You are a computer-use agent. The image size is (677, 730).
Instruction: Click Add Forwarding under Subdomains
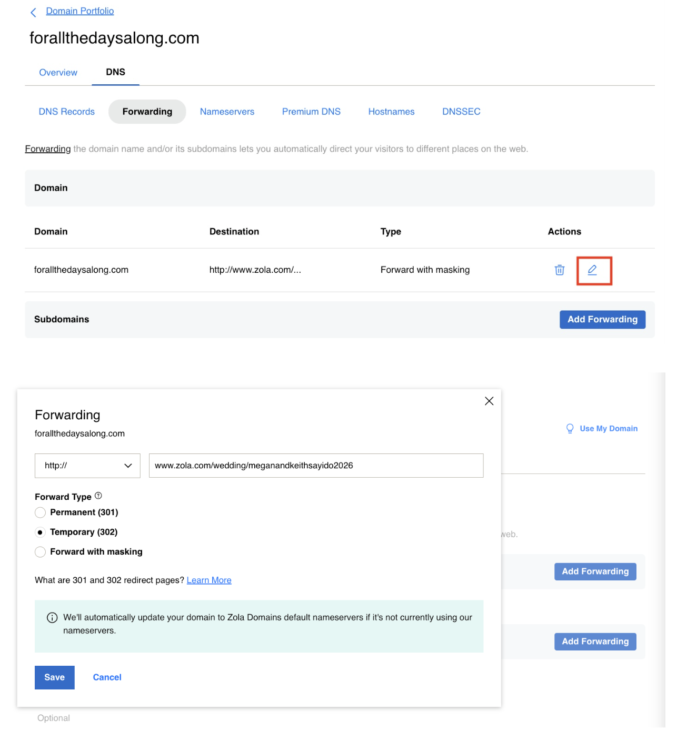602,319
